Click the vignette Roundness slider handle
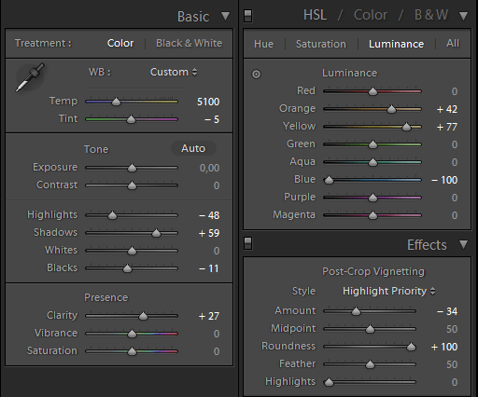The image size is (478, 397). coord(411,347)
